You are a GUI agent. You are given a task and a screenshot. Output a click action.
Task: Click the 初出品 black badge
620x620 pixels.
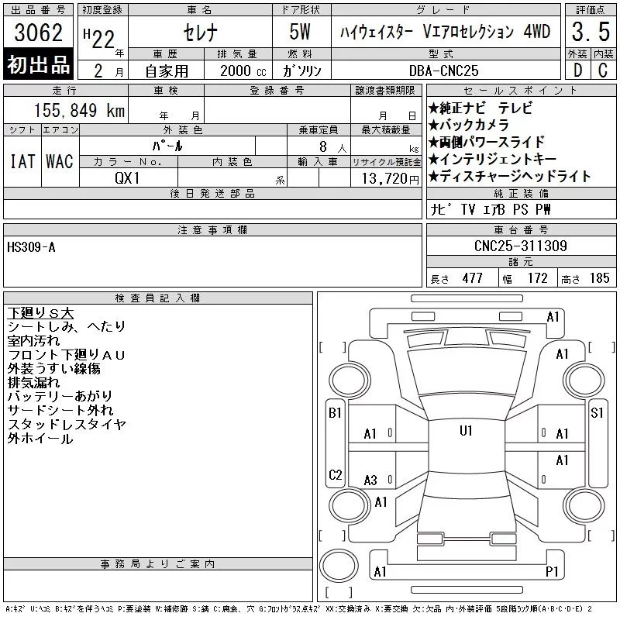(x=38, y=64)
